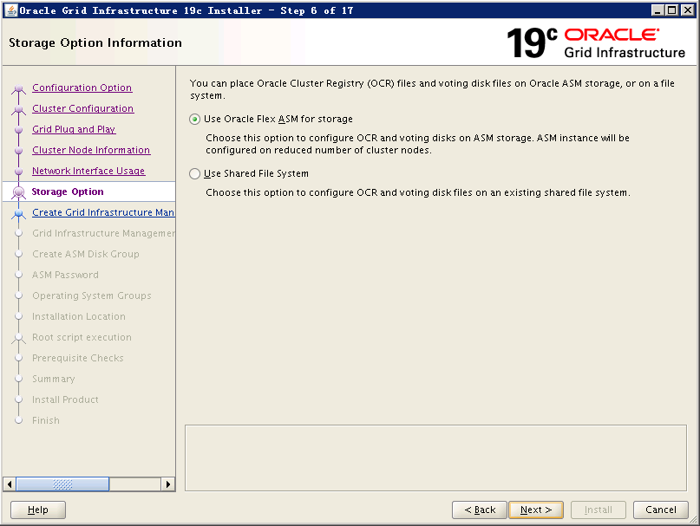700x526 pixels.
Task: Click the Cluster Configuration step marker icon
Action: [x=18, y=109]
